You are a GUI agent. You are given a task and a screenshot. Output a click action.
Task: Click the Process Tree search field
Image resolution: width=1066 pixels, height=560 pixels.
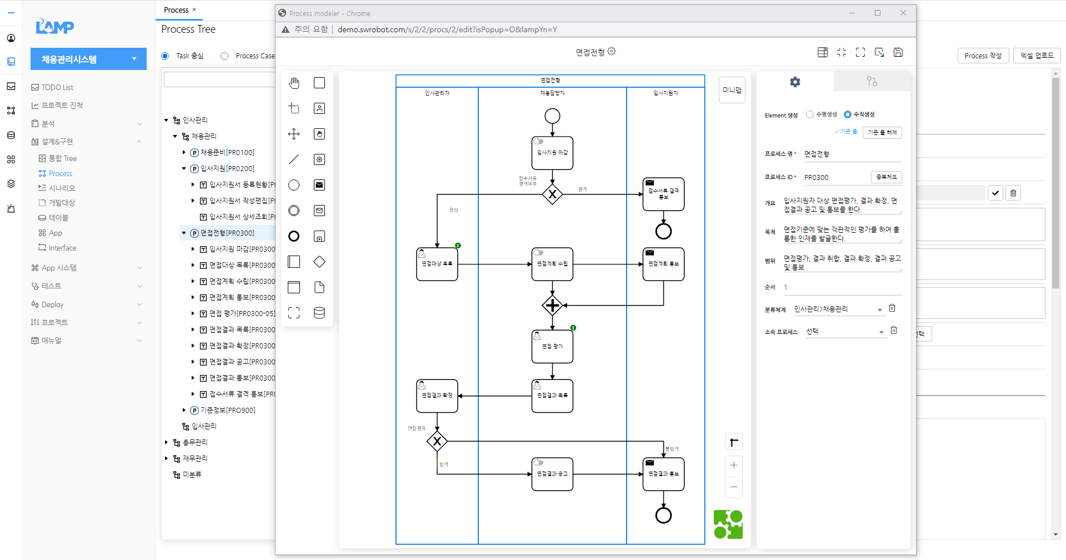219,79
